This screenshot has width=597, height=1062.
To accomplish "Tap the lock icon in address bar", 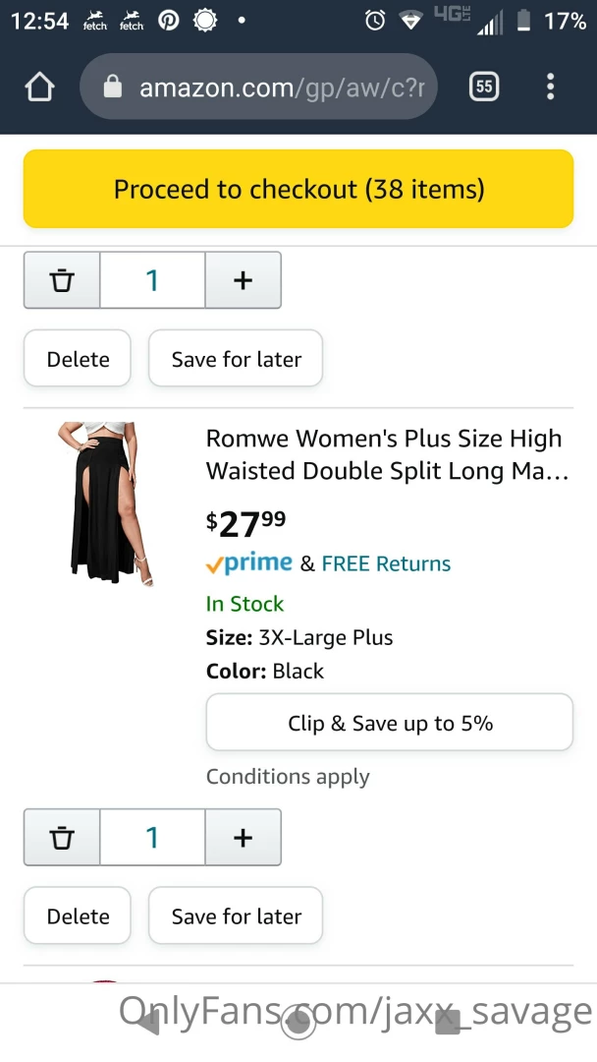I will tap(113, 88).
